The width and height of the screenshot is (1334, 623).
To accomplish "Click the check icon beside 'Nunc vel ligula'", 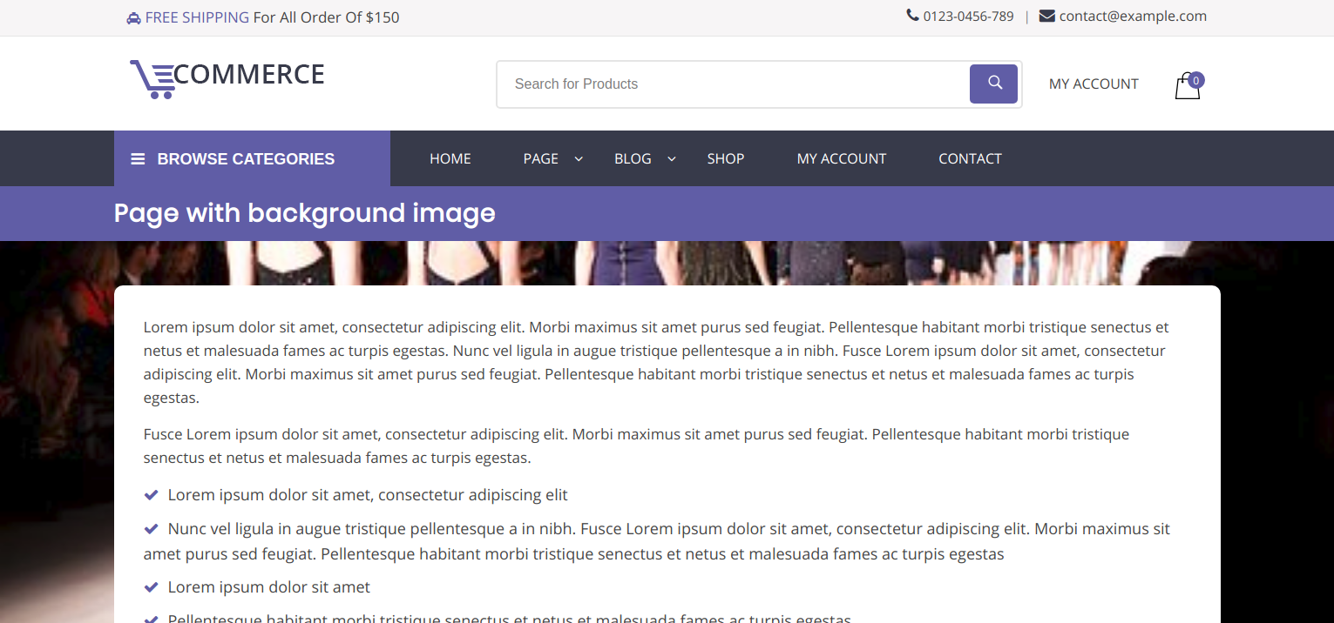I will [151, 528].
